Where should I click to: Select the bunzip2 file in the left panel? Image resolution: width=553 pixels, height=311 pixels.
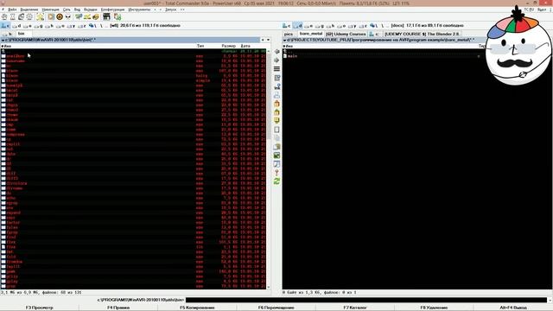pos(134,86)
